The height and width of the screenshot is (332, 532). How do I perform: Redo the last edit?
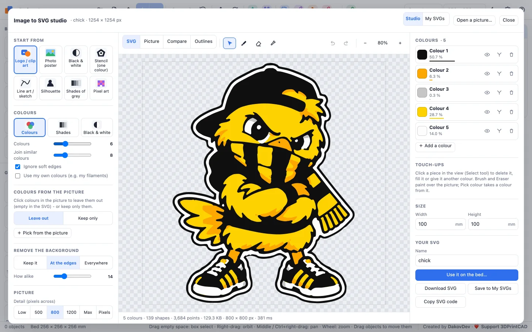346,43
